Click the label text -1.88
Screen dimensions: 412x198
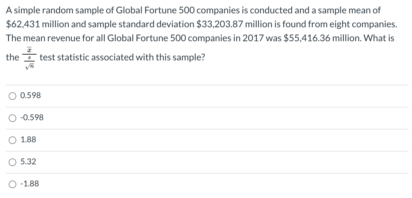pyautogui.click(x=30, y=184)
